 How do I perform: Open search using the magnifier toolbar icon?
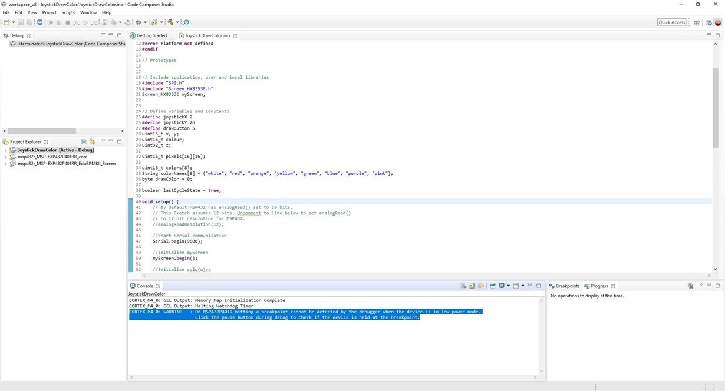(x=186, y=22)
